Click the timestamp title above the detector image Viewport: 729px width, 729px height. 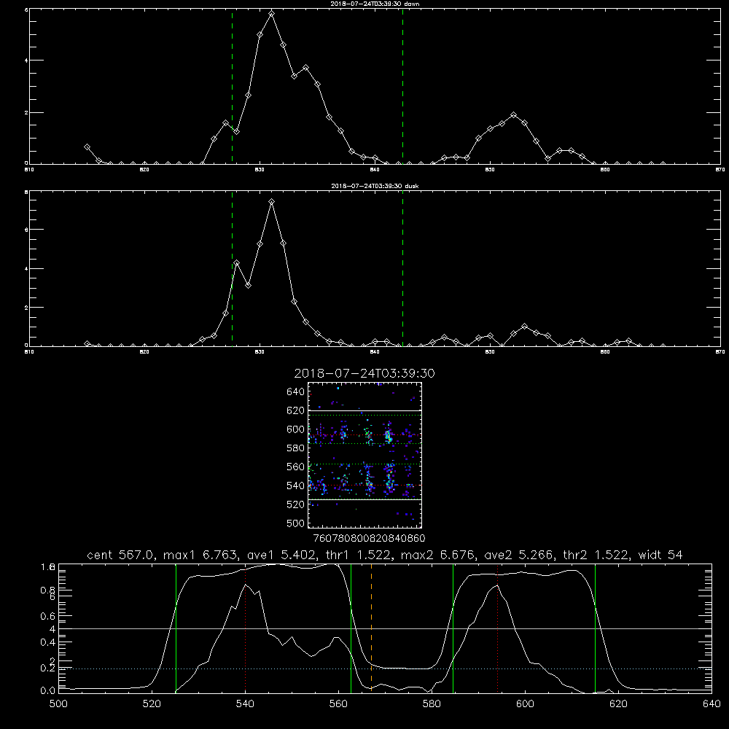pos(364,373)
